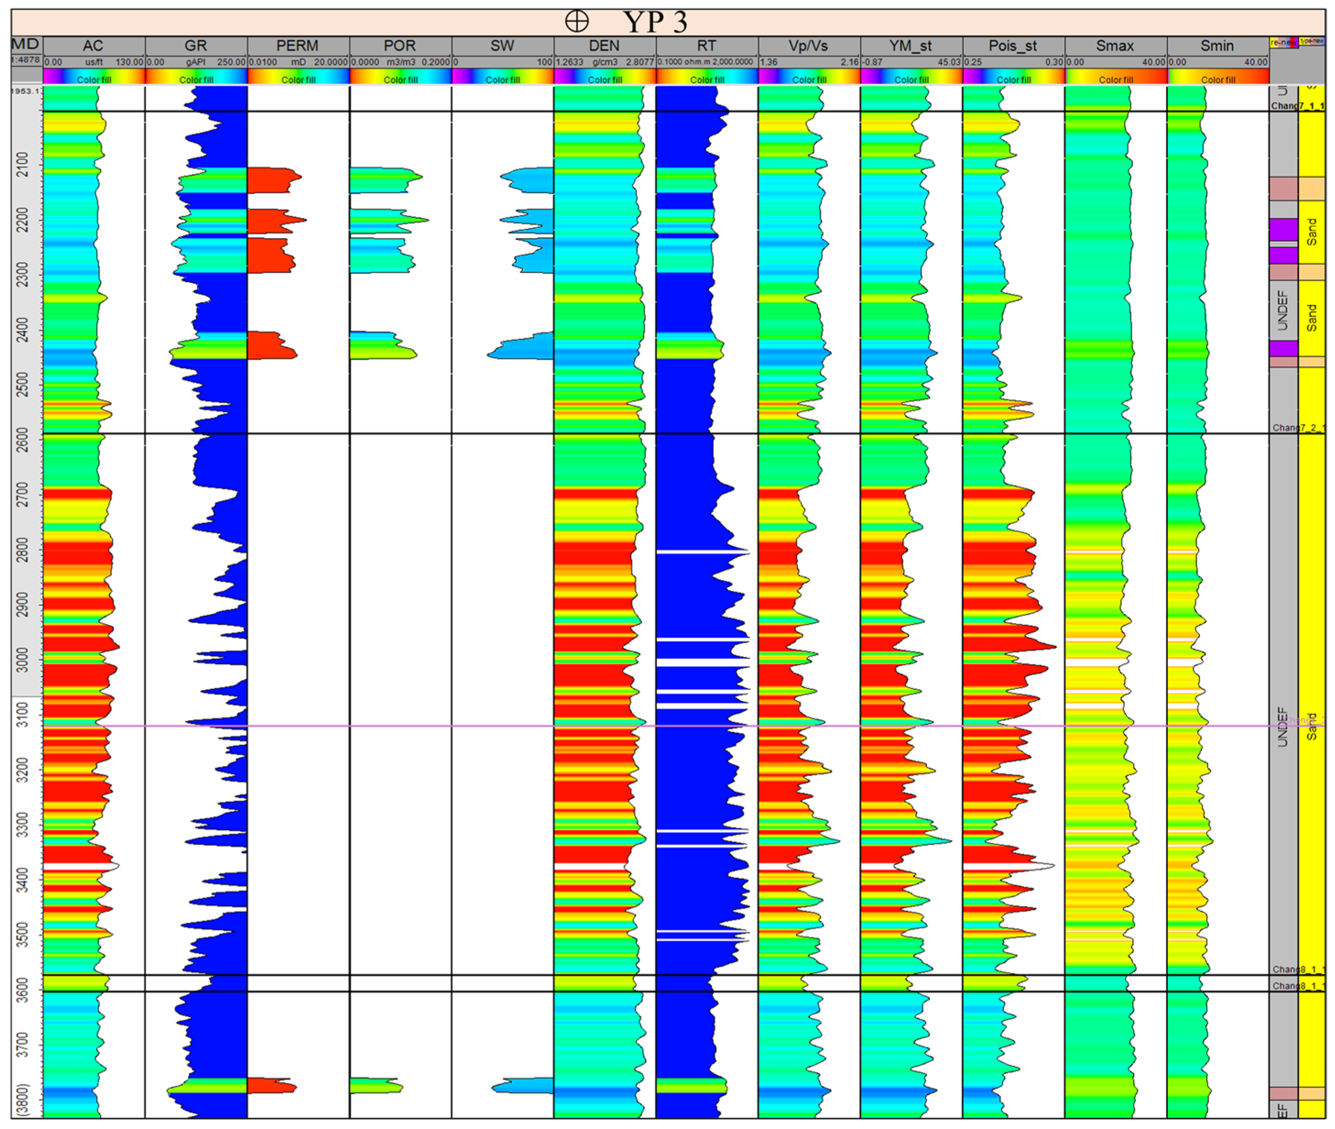1335x1129 pixels.
Task: Click the Pois_st track title
Action: pos(1012,45)
